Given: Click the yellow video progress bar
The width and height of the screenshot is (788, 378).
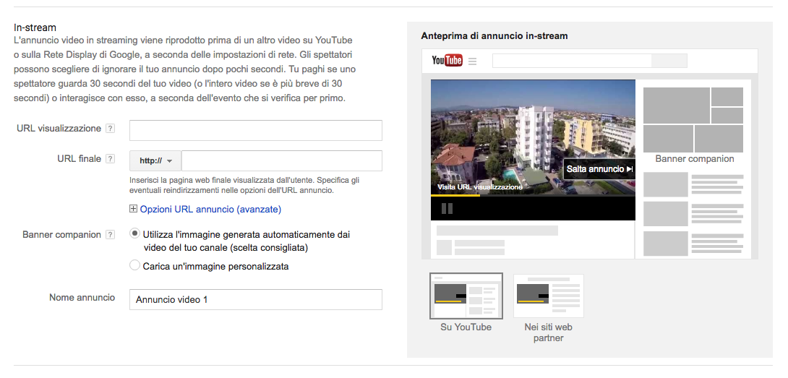Looking at the screenshot, I should [x=455, y=195].
